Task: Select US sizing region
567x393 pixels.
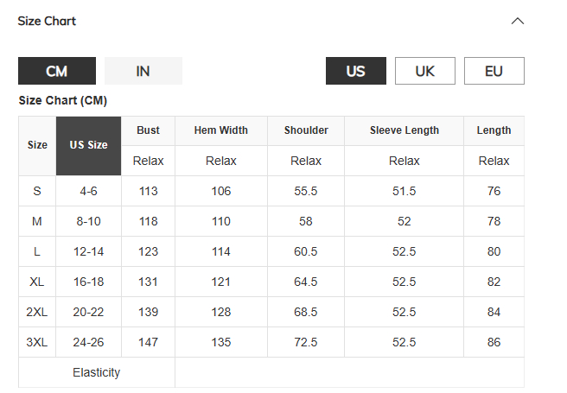Action: (x=355, y=71)
